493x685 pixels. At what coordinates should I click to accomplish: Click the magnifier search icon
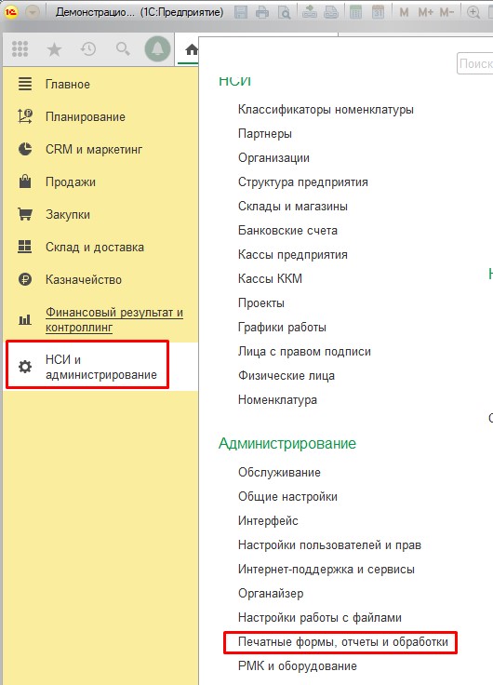[123, 49]
